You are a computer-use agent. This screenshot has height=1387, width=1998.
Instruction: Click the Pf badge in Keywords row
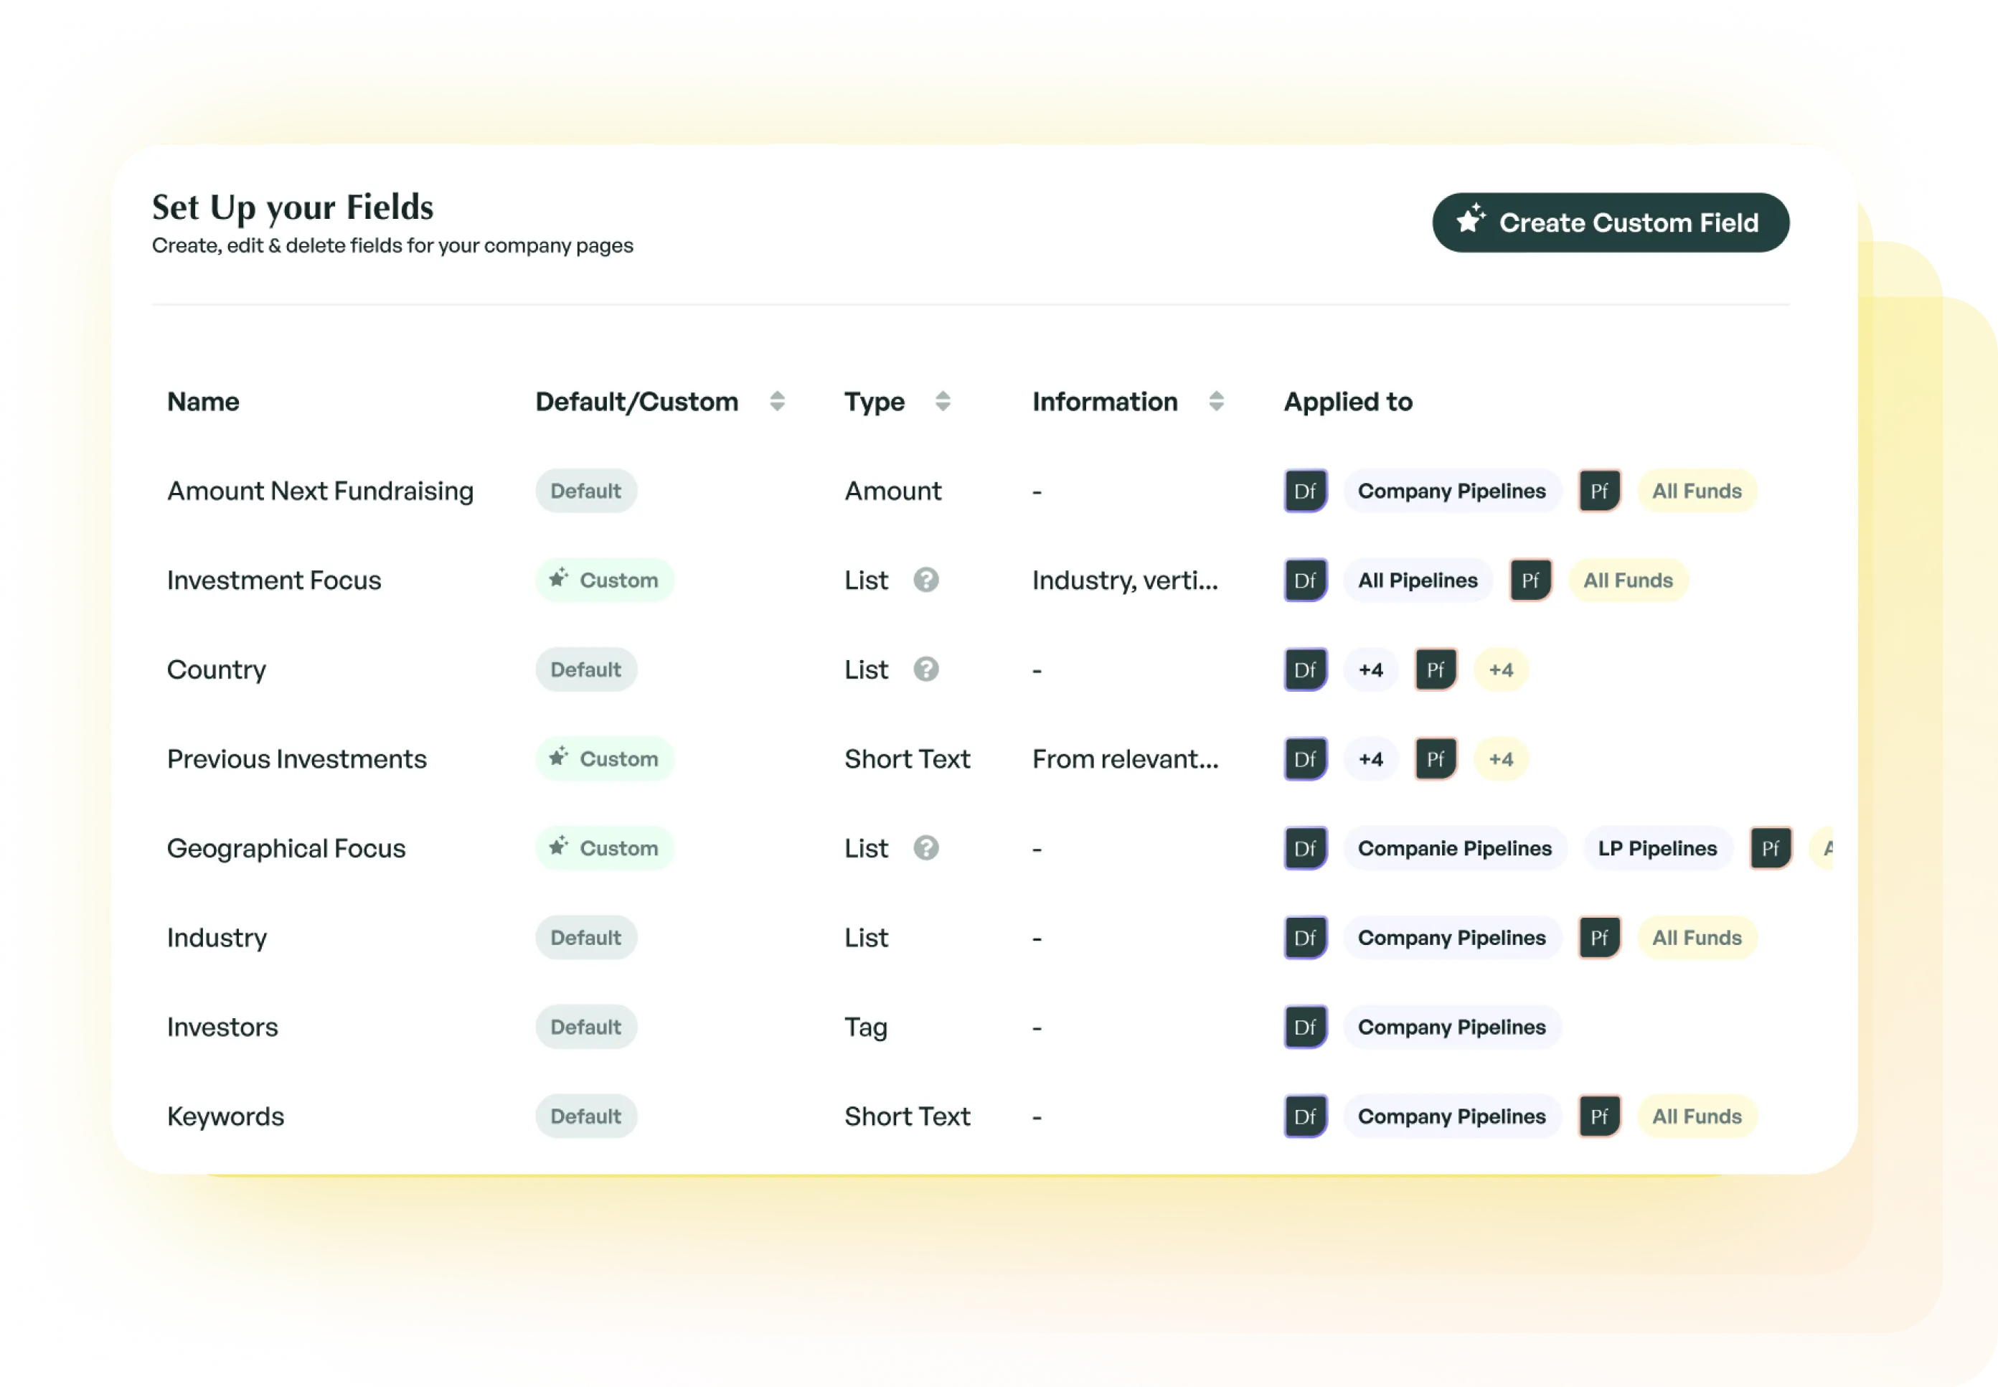click(x=1598, y=1116)
